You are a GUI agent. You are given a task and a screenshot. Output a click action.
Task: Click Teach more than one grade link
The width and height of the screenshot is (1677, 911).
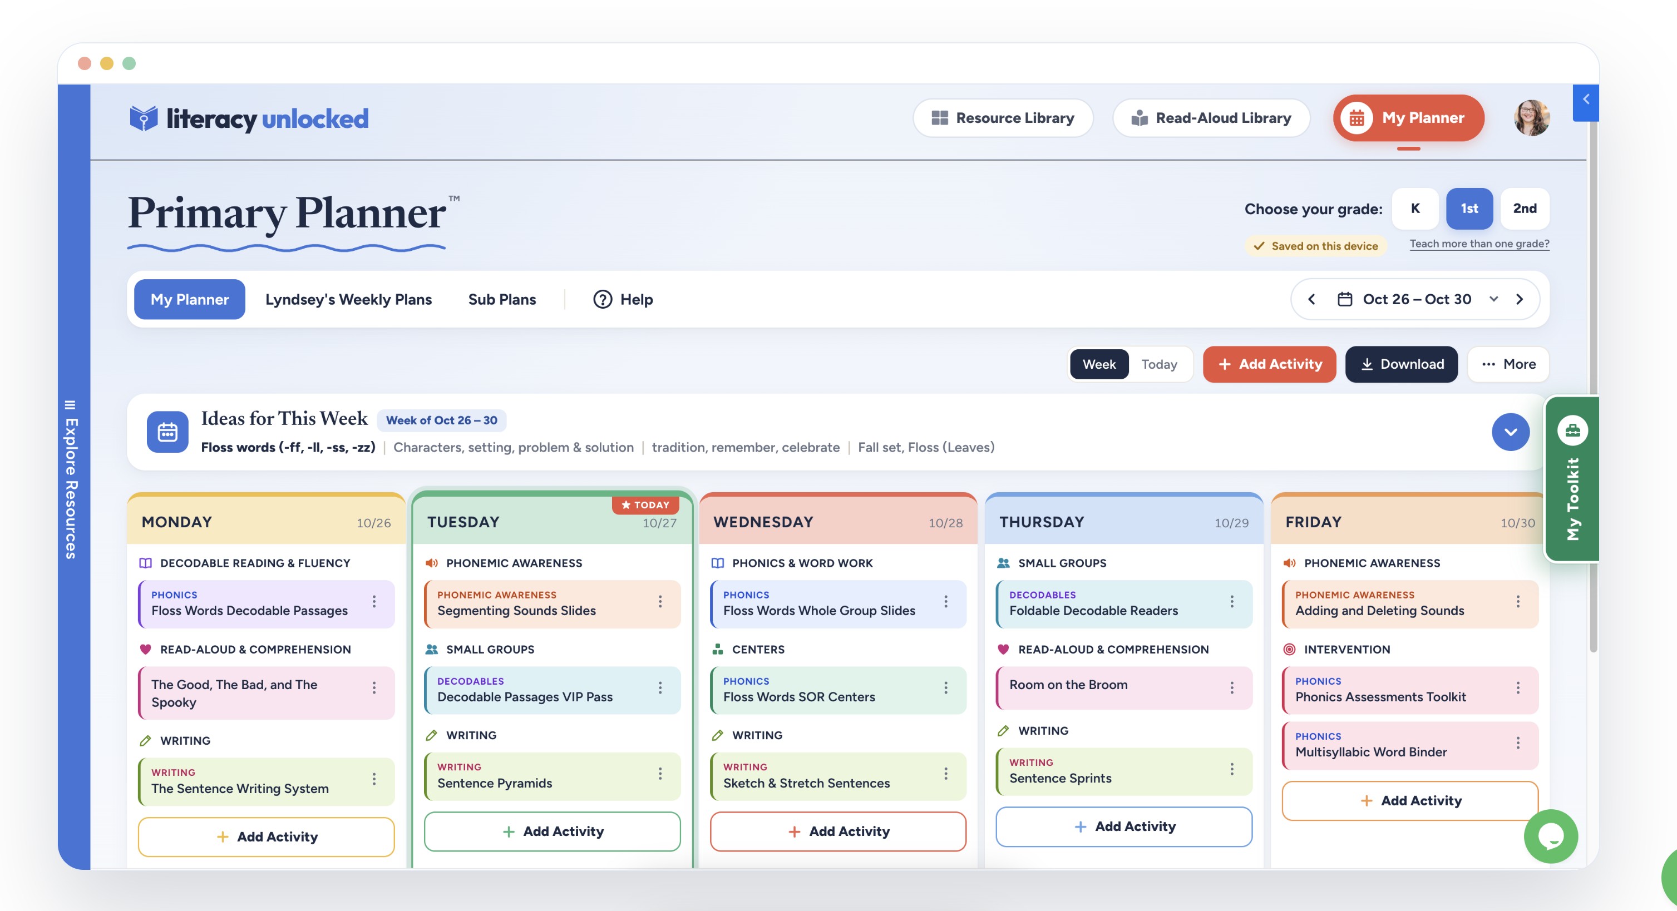click(1479, 244)
